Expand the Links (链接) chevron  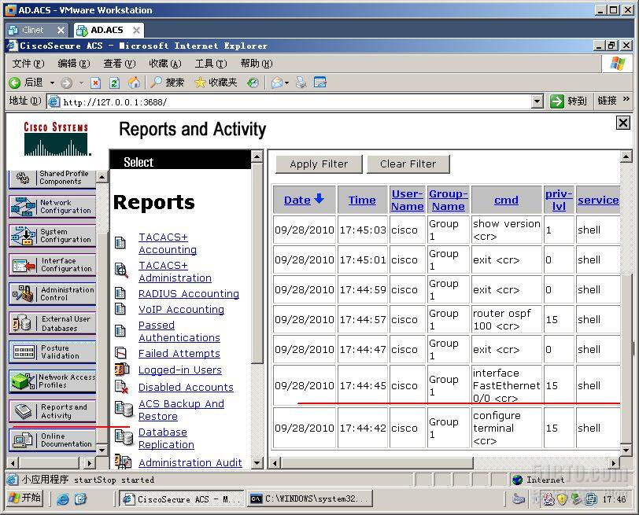click(x=626, y=99)
